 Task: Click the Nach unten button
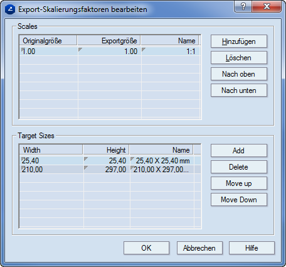tap(239, 90)
